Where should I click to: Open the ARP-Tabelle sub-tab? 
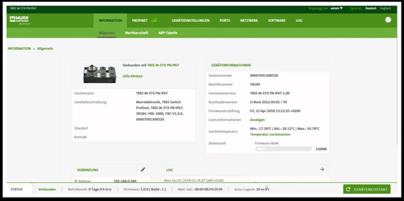coord(168,33)
